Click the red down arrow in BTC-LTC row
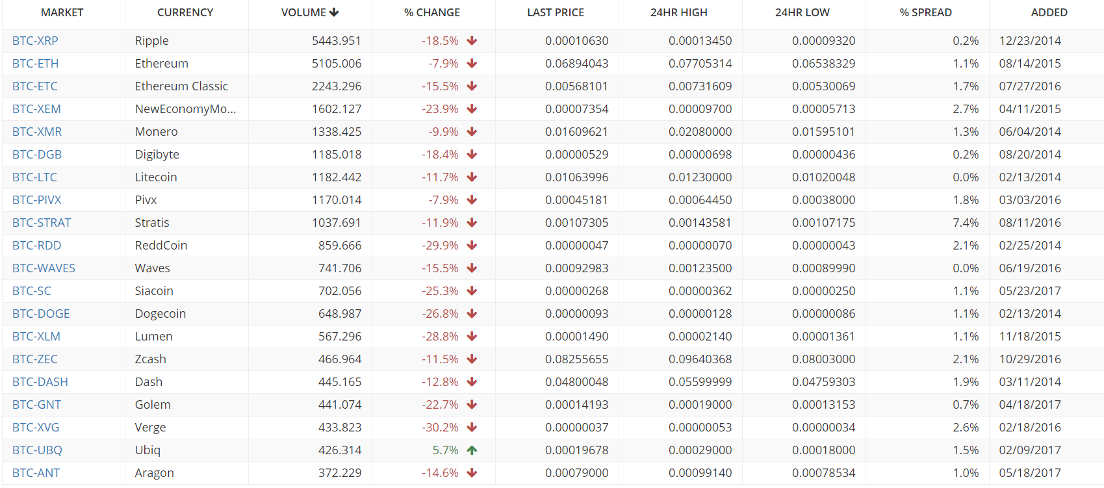The width and height of the screenshot is (1104, 488). pos(472,177)
